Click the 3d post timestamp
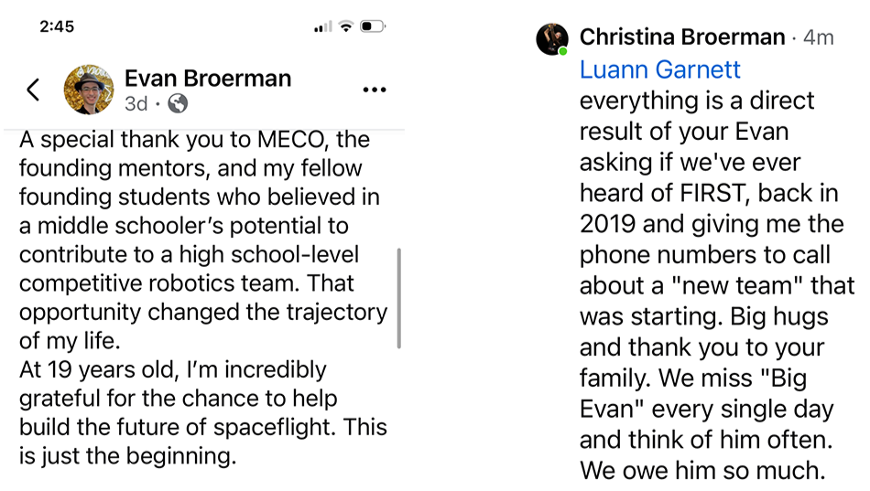 coord(136,103)
